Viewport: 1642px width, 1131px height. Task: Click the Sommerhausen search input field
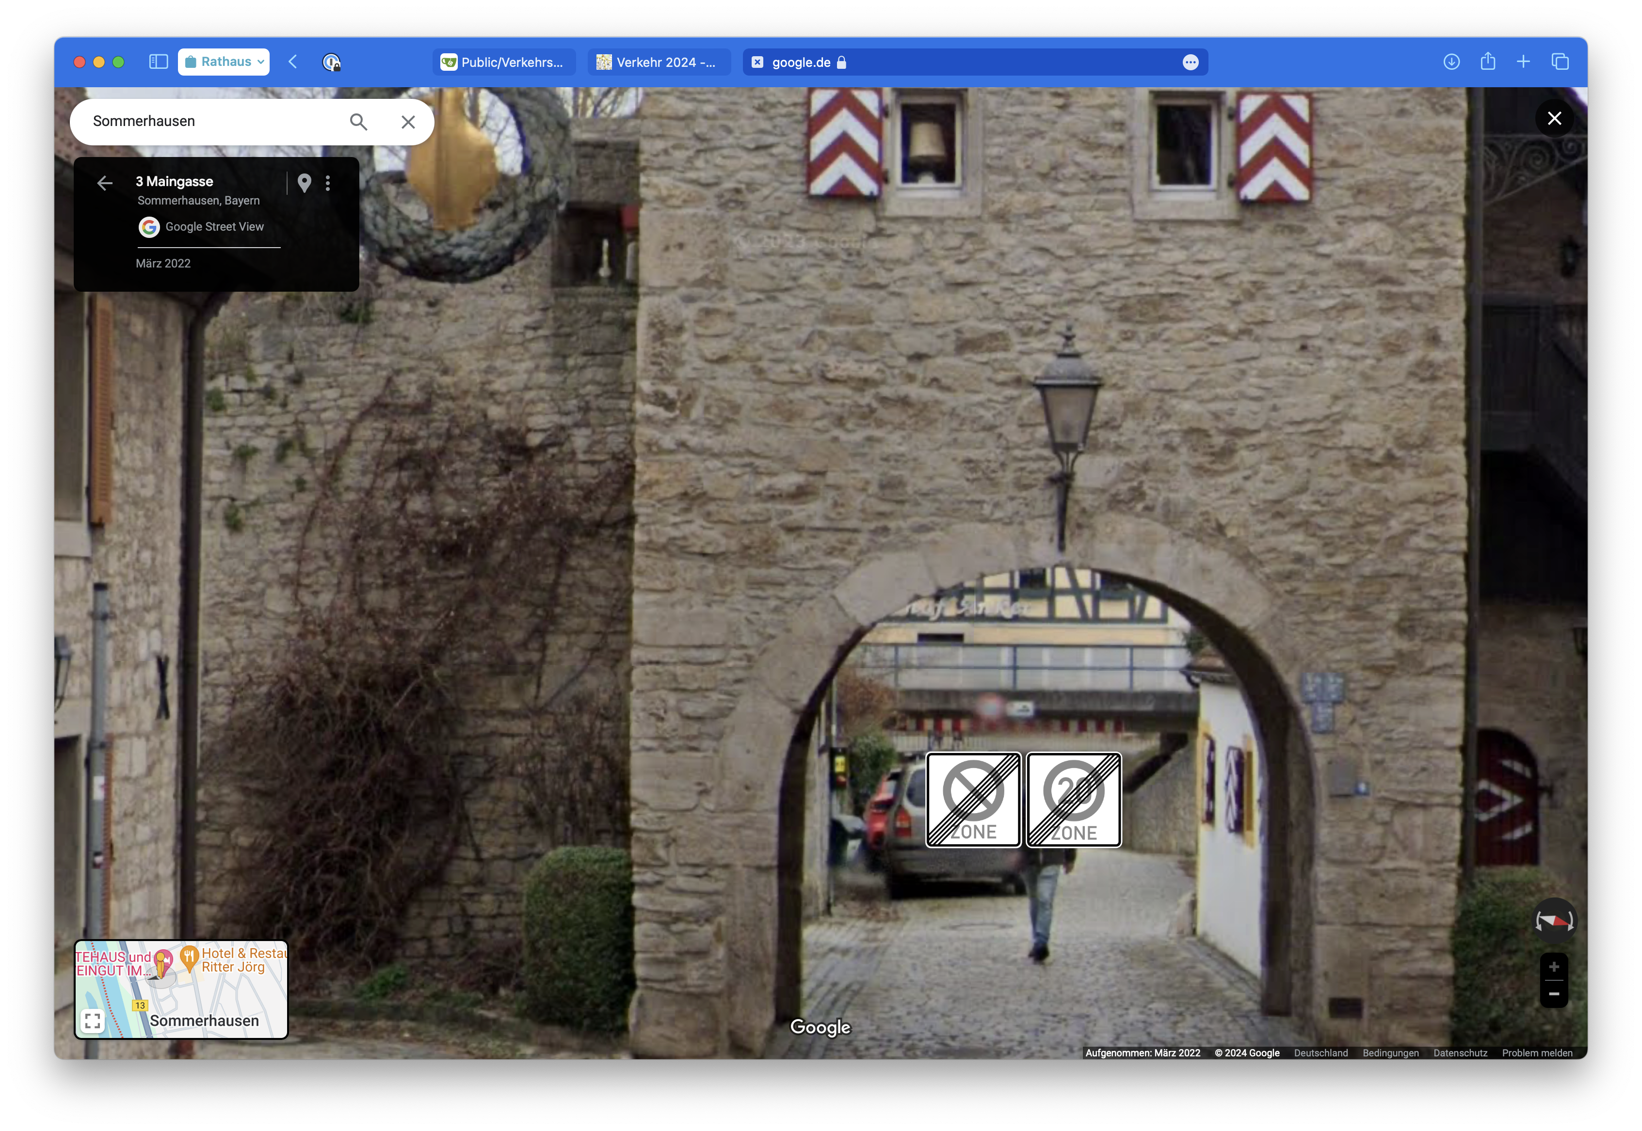[213, 121]
